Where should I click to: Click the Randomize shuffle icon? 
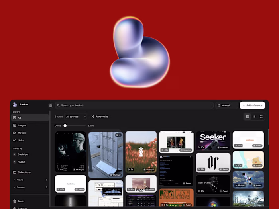tap(93, 117)
